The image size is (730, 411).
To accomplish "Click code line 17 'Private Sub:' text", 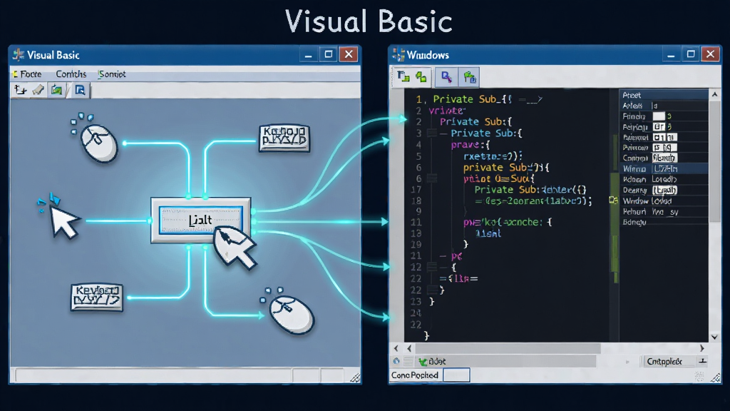I will [x=507, y=190].
